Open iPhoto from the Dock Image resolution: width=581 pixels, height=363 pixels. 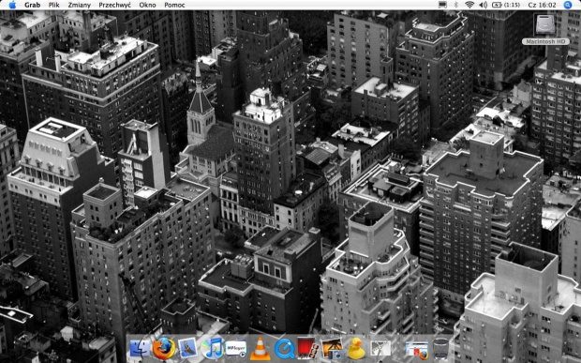pyautogui.click(x=332, y=349)
